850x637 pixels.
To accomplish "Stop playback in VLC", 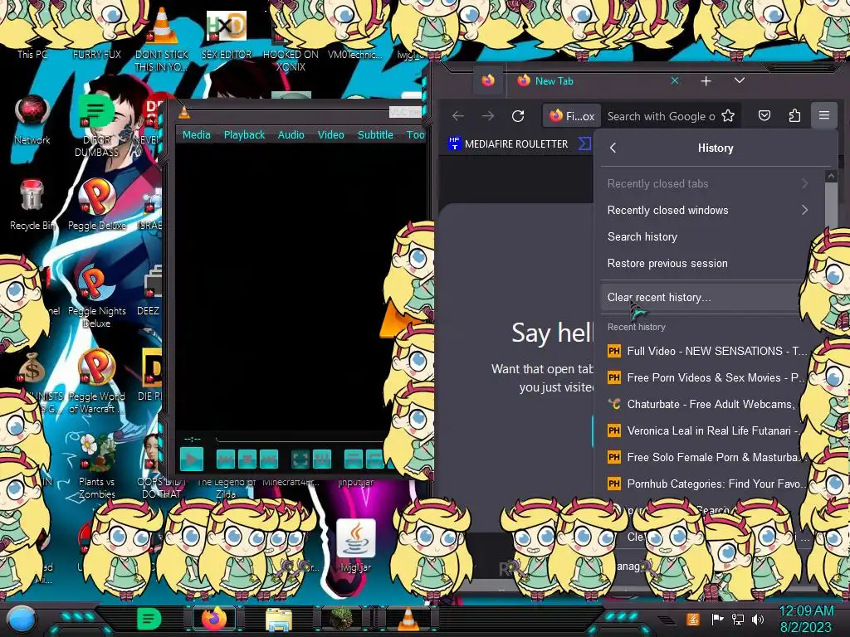I will coord(247,460).
